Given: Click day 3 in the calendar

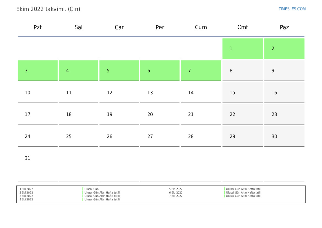Looking at the screenshot, I should coord(37,71).
